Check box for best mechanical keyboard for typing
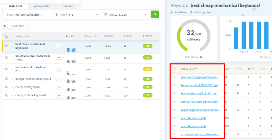The width and height of the screenshot is (272, 140). pyautogui.click(x=7, y=57)
